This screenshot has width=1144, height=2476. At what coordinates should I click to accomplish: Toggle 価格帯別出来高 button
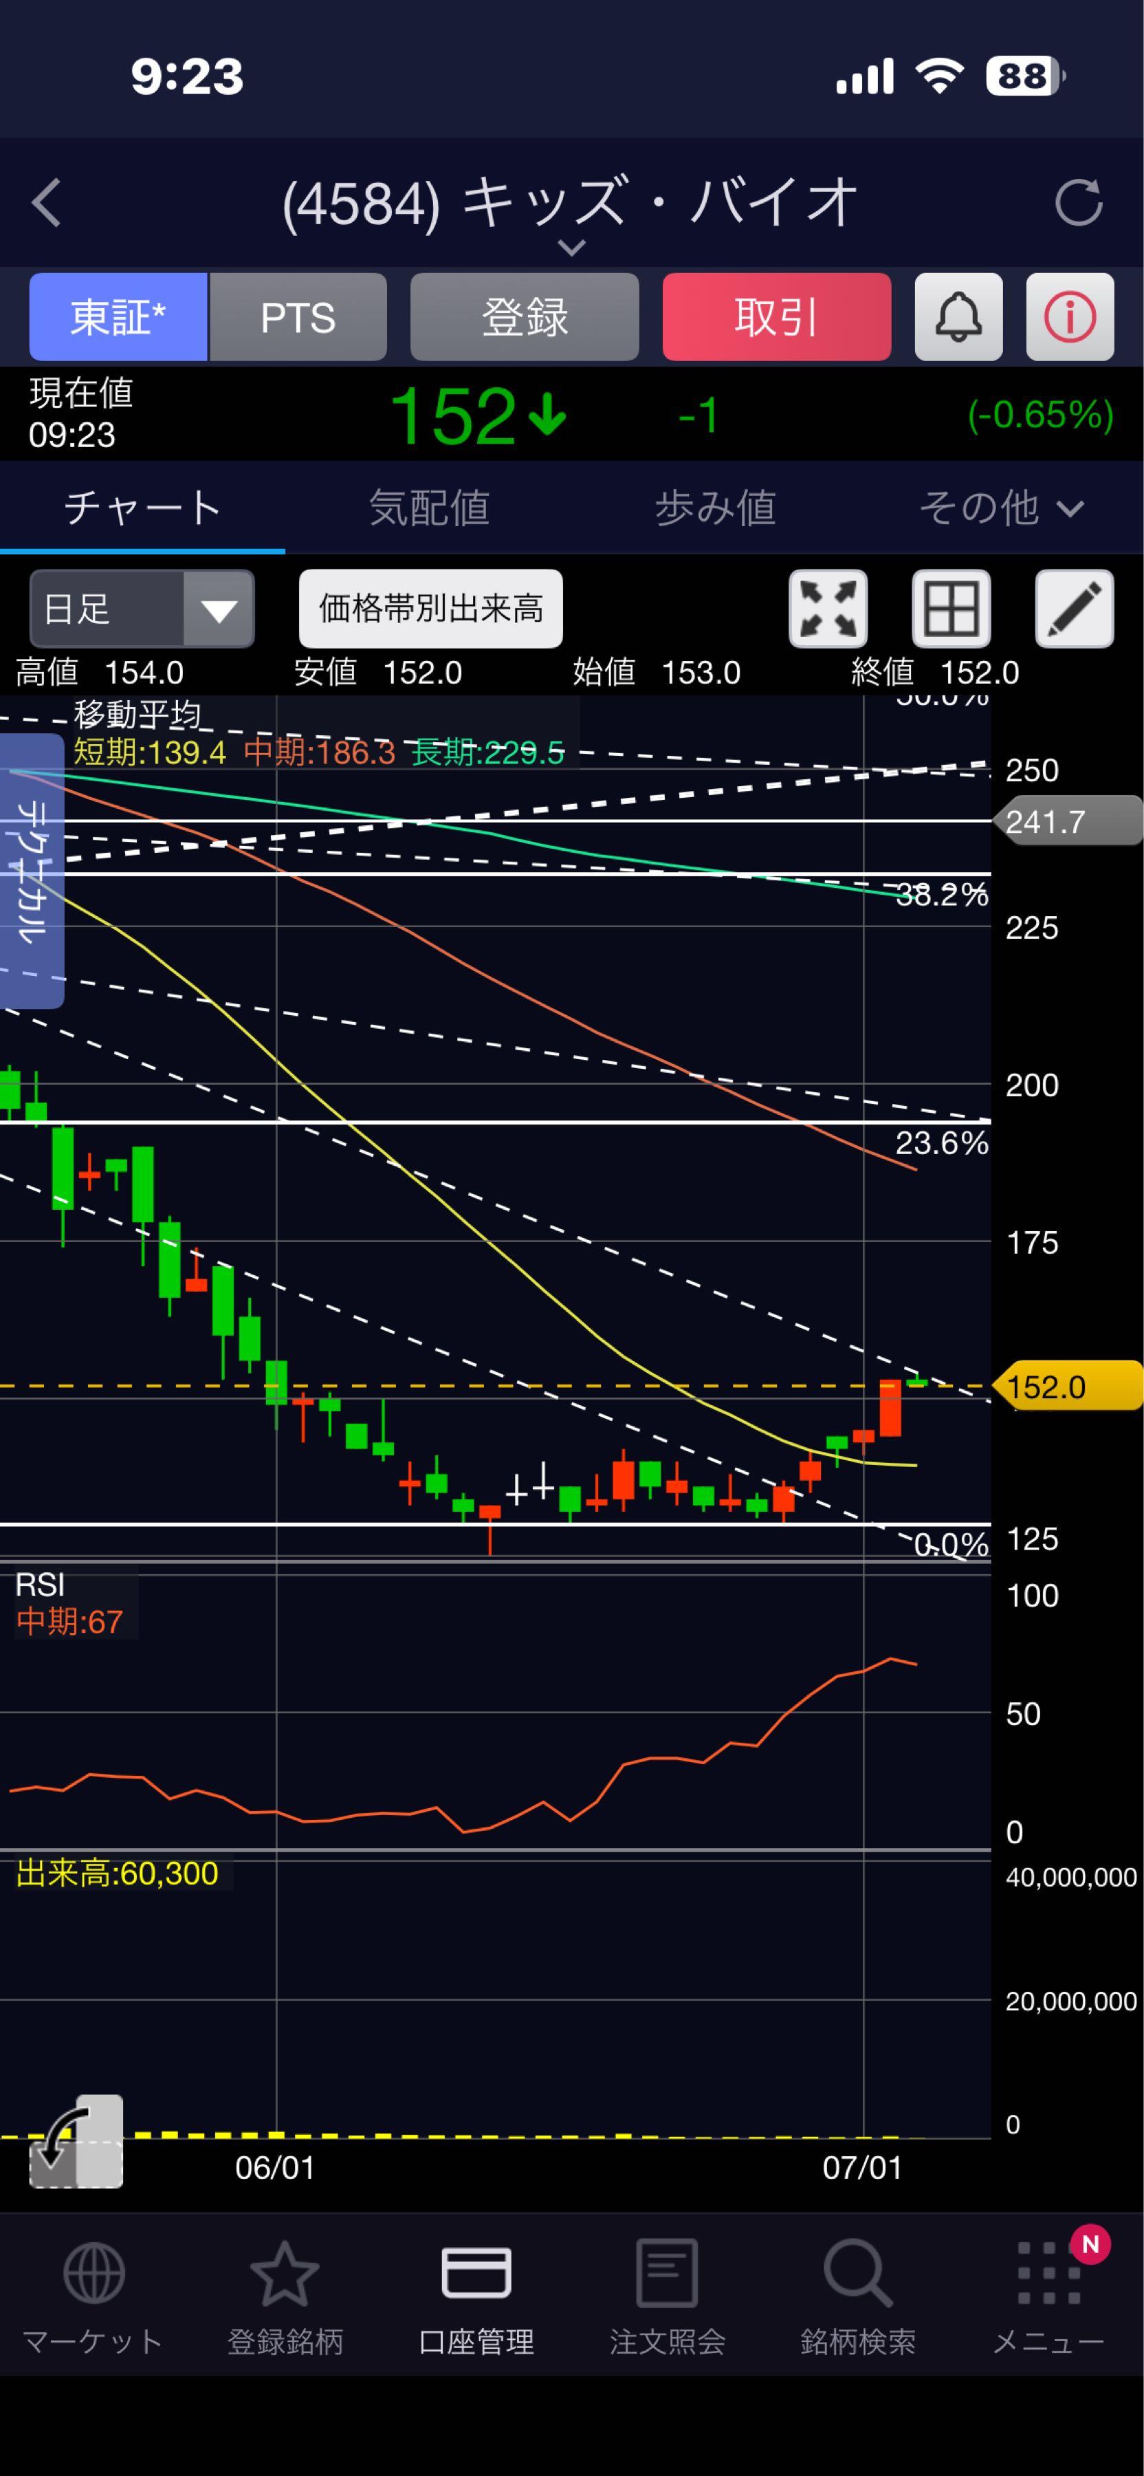coord(430,609)
